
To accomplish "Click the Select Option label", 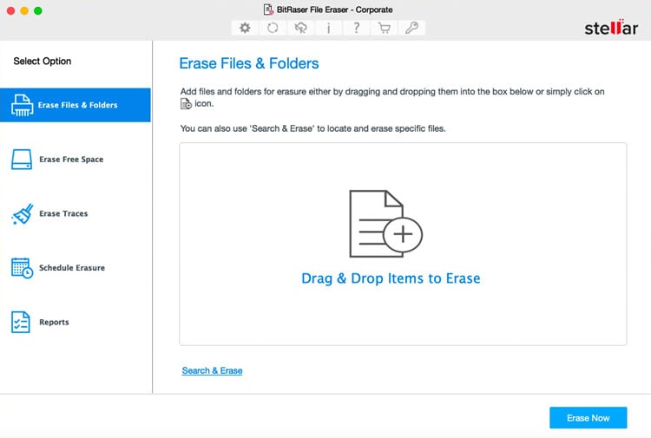I will point(43,61).
